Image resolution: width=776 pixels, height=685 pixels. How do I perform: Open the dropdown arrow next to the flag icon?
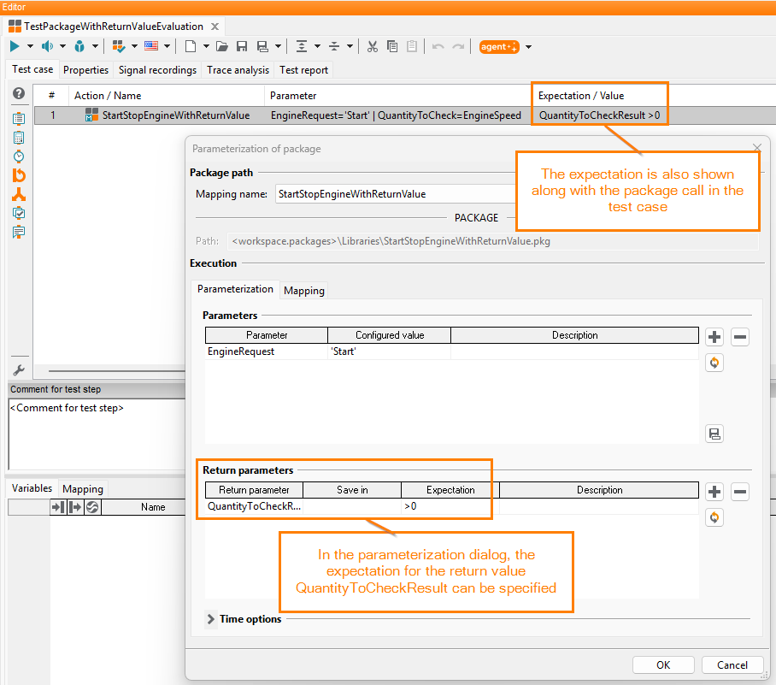[168, 46]
